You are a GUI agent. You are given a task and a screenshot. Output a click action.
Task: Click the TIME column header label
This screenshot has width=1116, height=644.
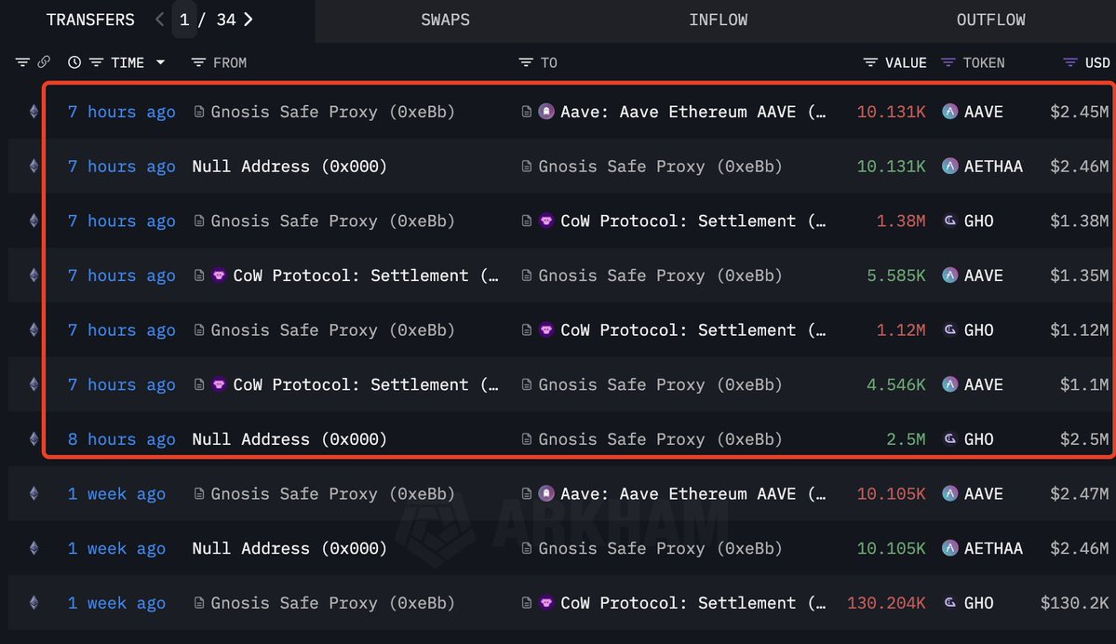pyautogui.click(x=128, y=62)
